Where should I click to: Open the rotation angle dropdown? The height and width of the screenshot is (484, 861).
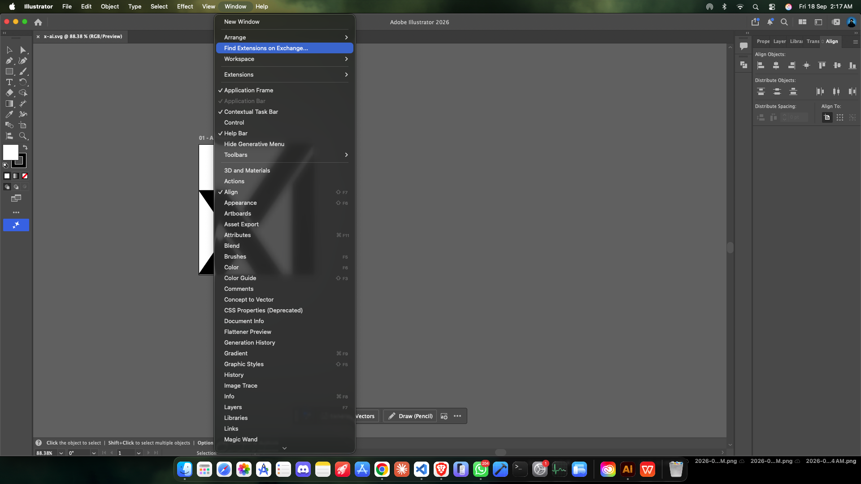click(x=94, y=453)
